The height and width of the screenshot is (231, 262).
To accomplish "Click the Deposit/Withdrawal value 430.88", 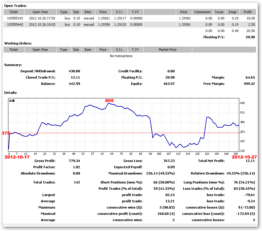I will [74, 71].
